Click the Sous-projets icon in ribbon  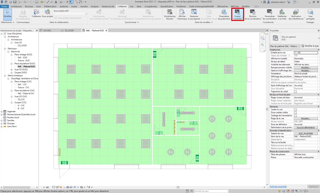(47, 13)
